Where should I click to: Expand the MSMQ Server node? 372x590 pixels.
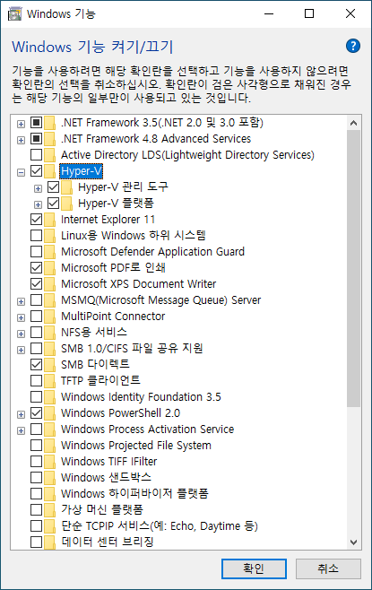(21, 301)
